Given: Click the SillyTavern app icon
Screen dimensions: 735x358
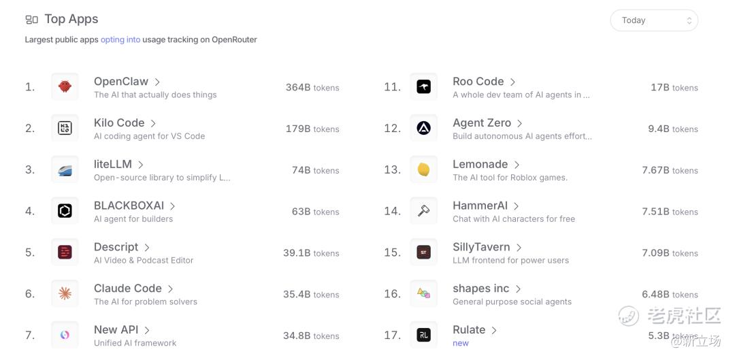Looking at the screenshot, I should coord(423,253).
